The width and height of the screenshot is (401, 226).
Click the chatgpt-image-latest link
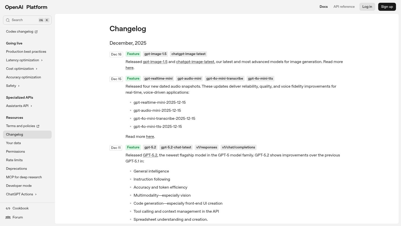pos(195,62)
